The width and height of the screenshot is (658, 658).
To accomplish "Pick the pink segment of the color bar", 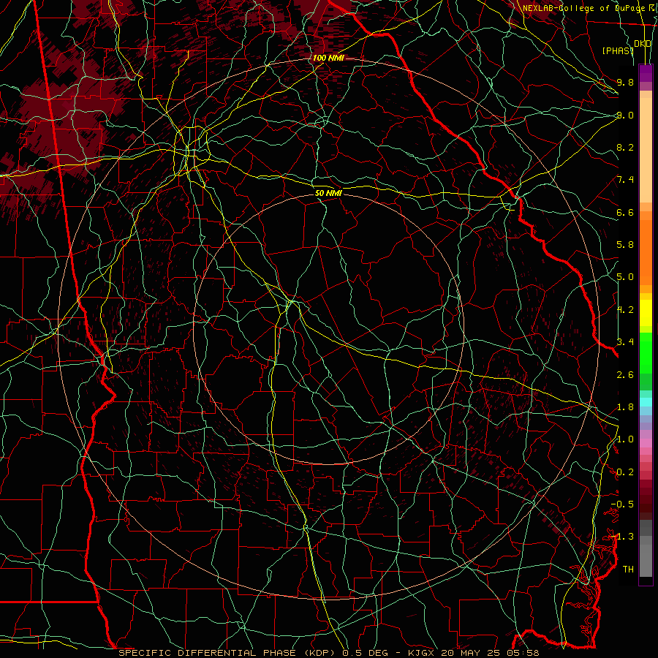I will (646, 443).
